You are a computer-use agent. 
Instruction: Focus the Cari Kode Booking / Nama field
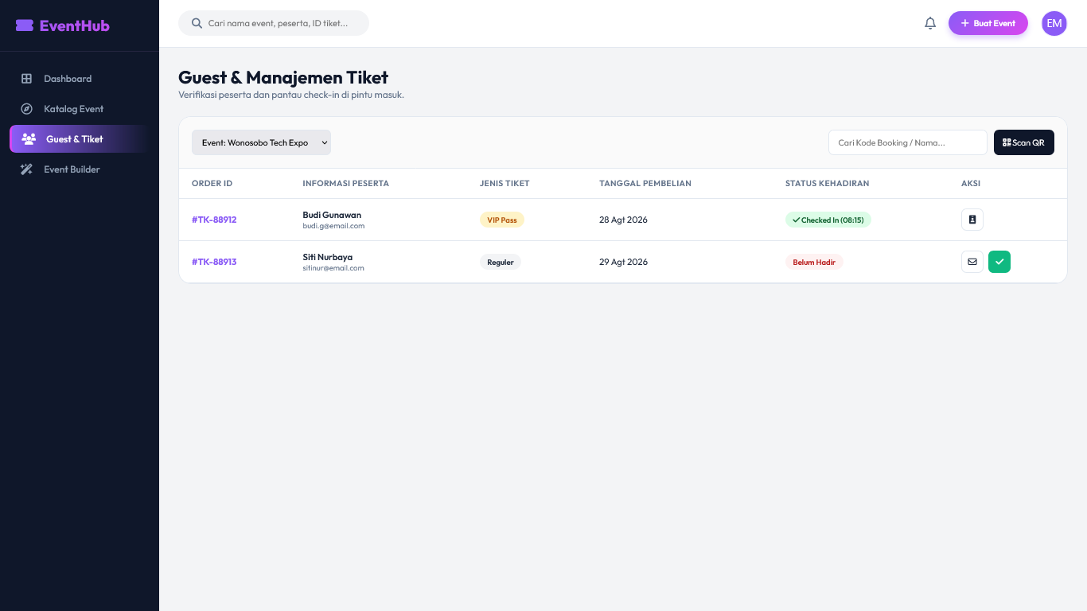tap(908, 142)
